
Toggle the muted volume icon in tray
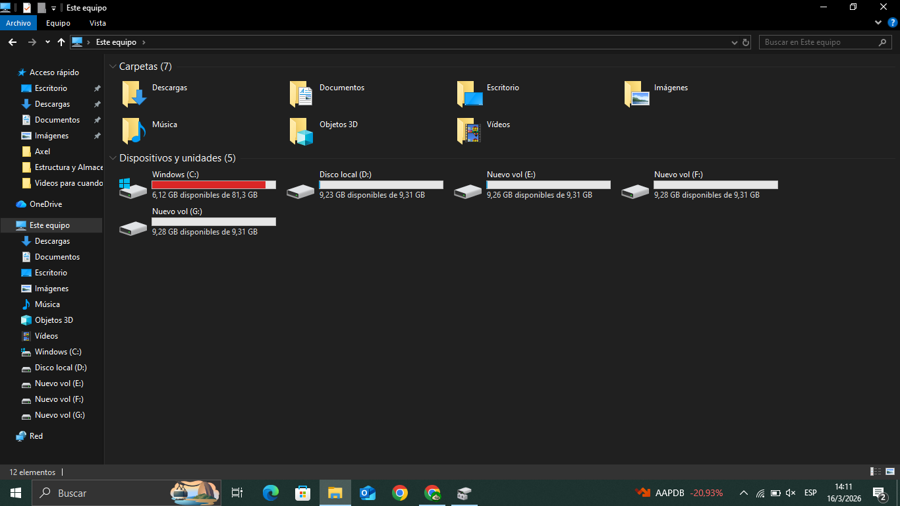[791, 493]
